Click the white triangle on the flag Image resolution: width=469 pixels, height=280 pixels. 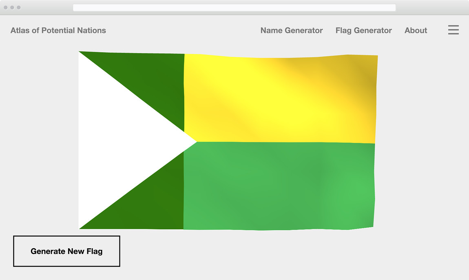tap(118, 141)
